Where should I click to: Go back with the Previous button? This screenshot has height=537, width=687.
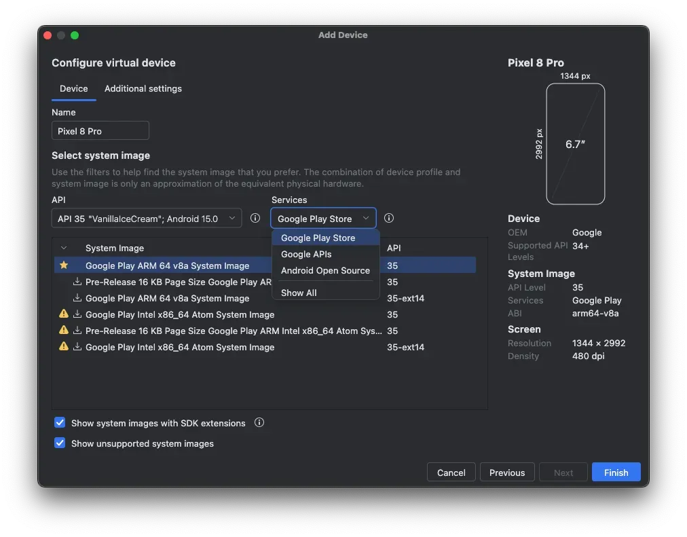pos(507,473)
